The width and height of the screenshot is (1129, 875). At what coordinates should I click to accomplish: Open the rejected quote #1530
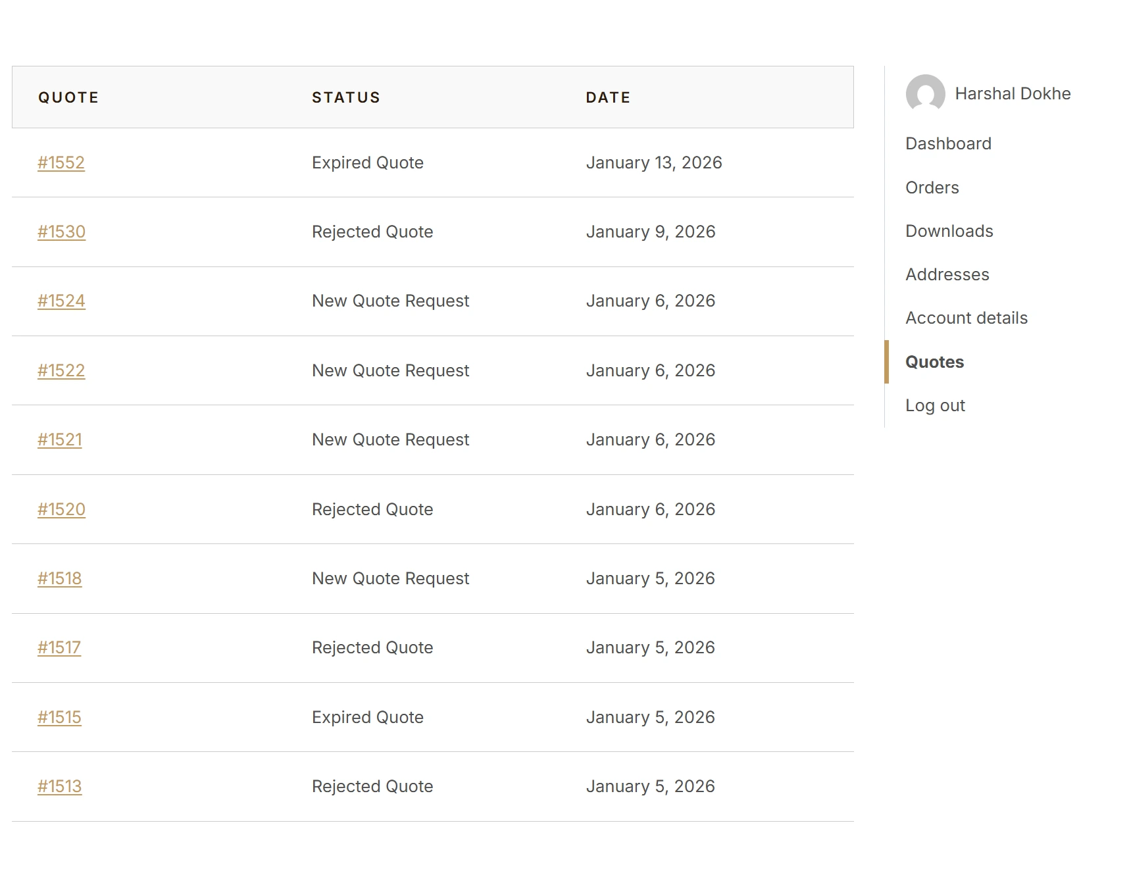click(61, 232)
